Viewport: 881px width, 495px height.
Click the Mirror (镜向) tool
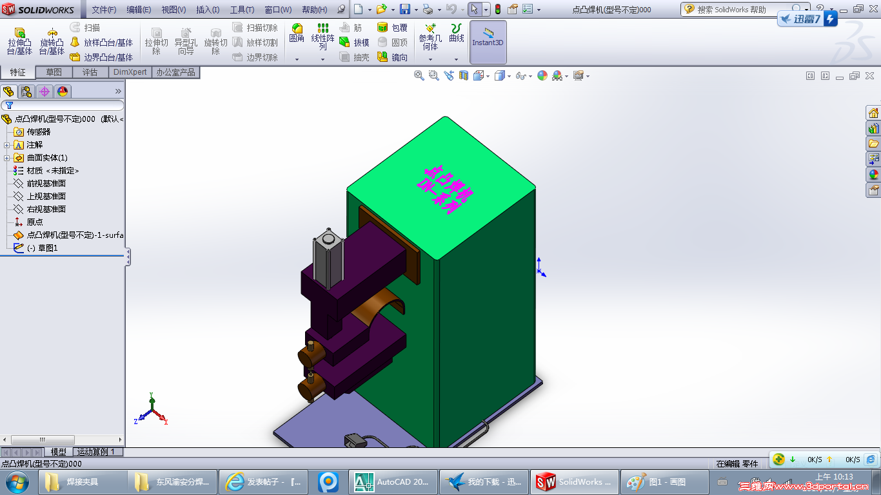(x=392, y=57)
